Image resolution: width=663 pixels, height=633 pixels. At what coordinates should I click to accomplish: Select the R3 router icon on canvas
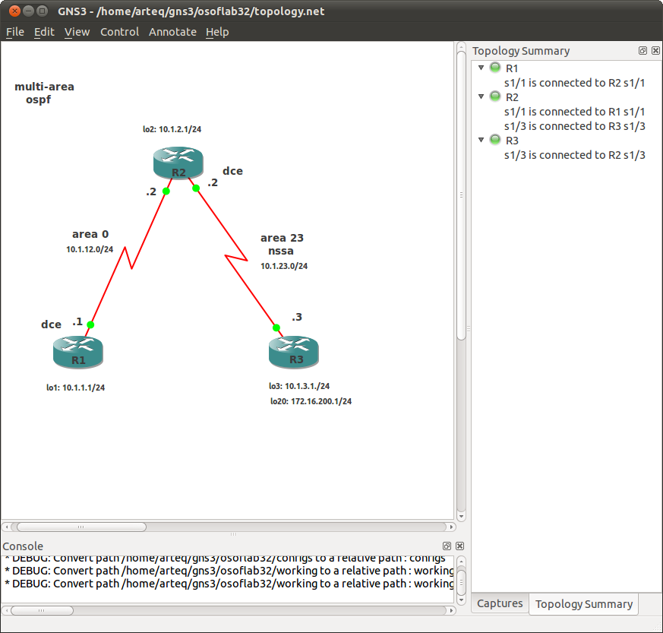click(x=293, y=352)
